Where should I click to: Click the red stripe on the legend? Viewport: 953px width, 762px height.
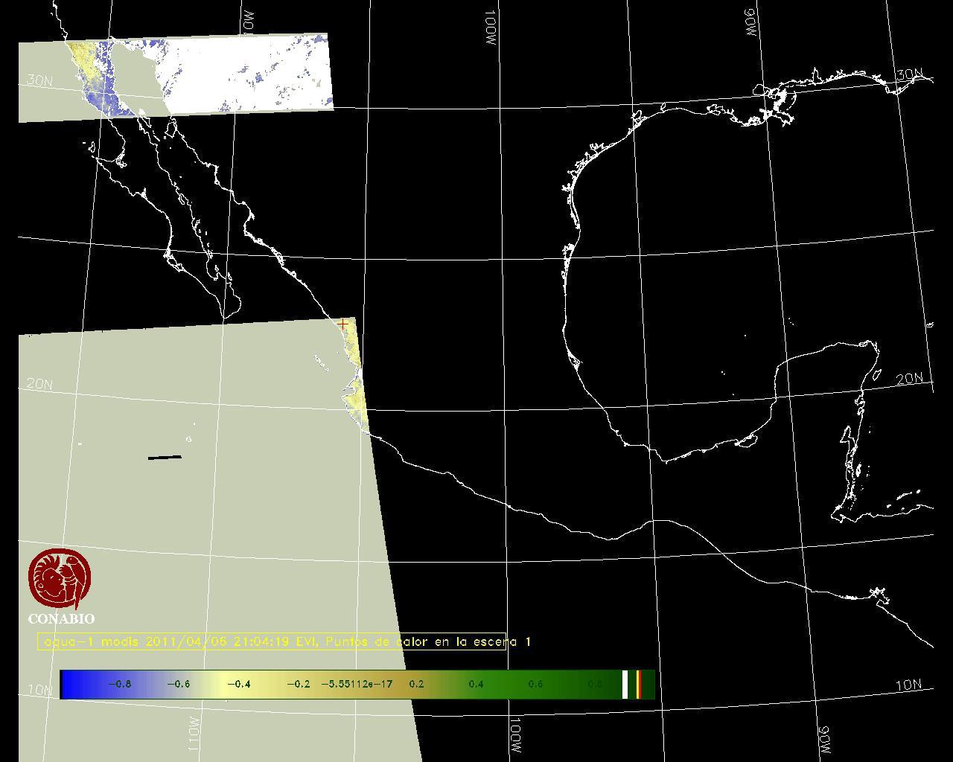point(639,685)
